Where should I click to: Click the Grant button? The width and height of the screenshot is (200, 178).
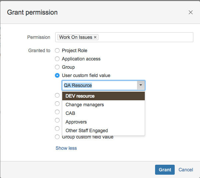(x=165, y=170)
